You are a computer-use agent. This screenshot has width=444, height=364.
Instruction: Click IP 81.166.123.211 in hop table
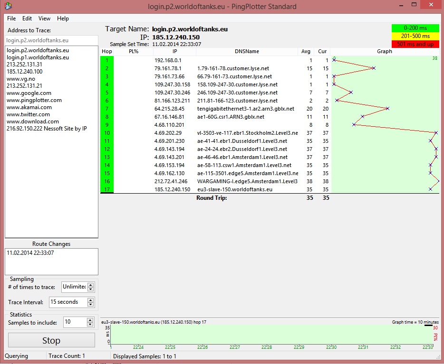(x=173, y=101)
